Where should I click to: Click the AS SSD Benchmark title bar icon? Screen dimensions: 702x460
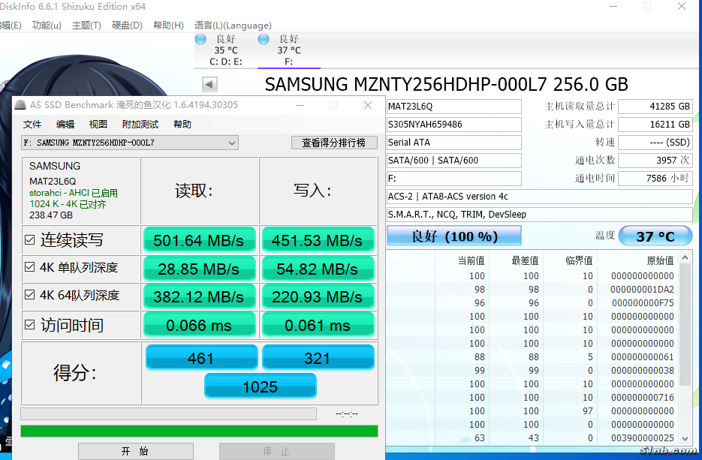(x=20, y=105)
